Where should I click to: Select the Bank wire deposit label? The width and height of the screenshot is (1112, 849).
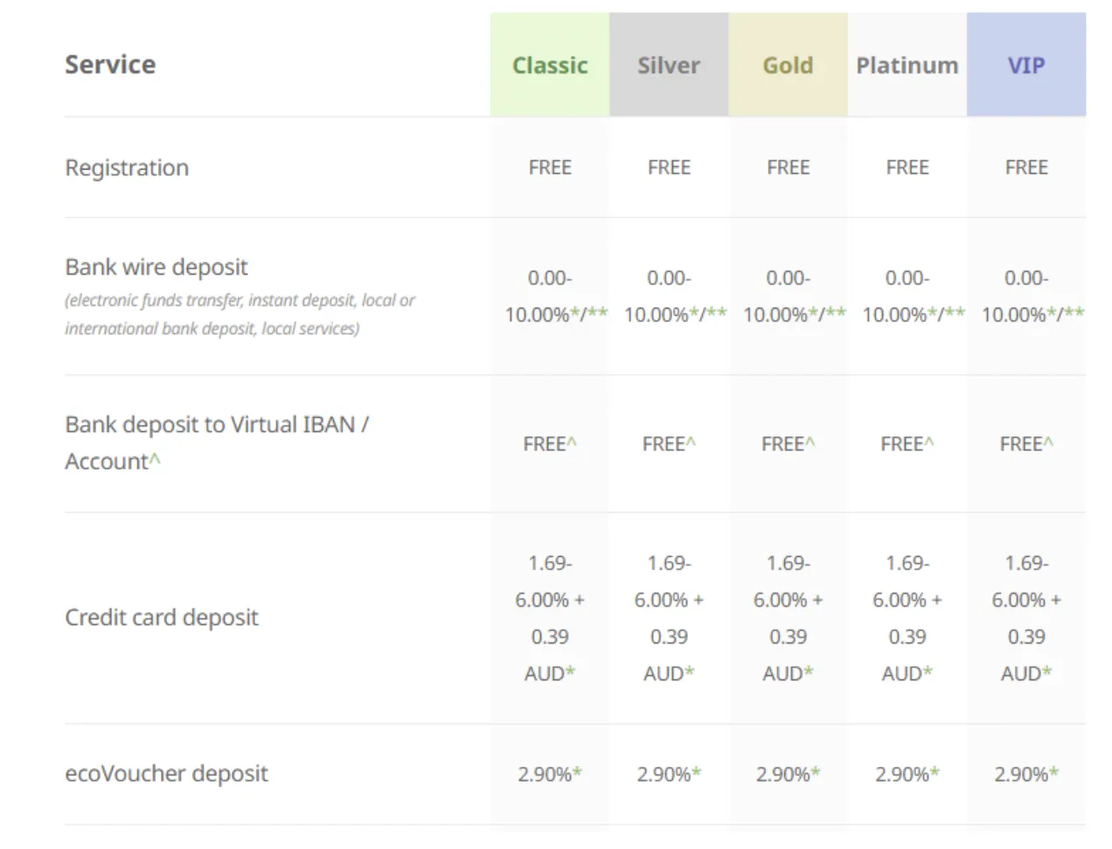156,267
